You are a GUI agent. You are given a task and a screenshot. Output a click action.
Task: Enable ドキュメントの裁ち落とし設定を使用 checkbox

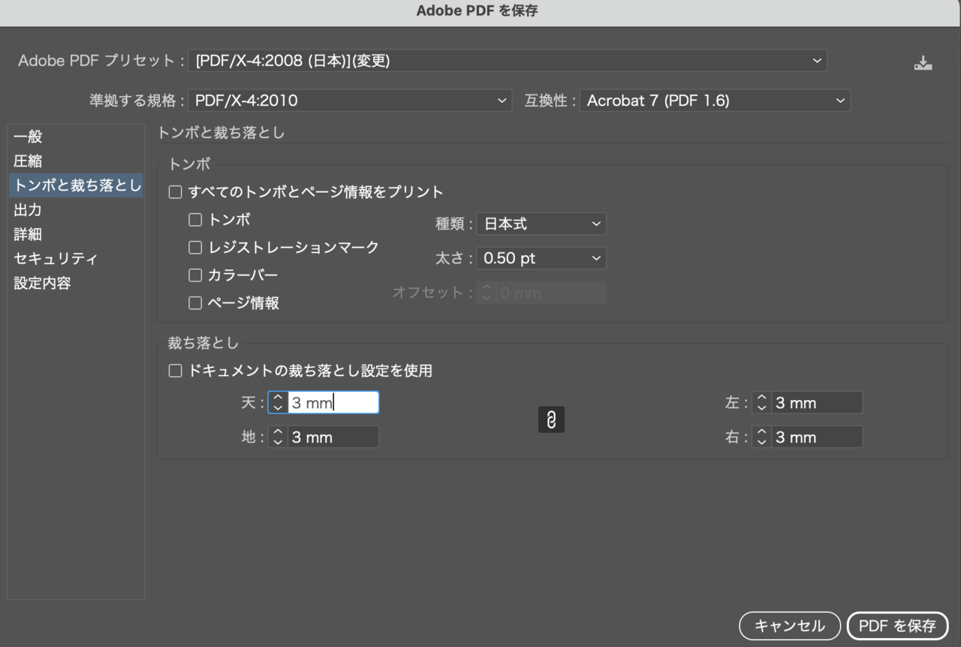[175, 371]
